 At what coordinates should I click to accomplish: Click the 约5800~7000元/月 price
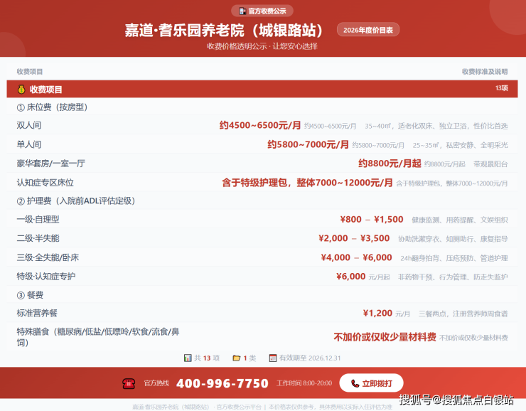(x=308, y=144)
